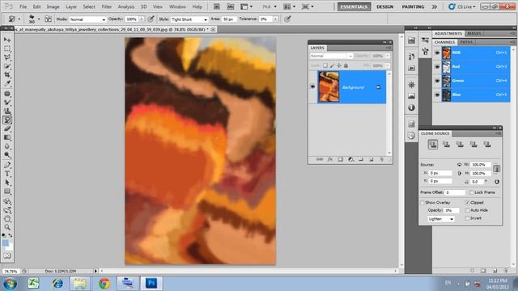Show more workspaces chevron
The height and width of the screenshot is (291, 518).
(435, 6)
